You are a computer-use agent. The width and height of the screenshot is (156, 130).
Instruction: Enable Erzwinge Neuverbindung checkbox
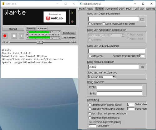[90, 117]
